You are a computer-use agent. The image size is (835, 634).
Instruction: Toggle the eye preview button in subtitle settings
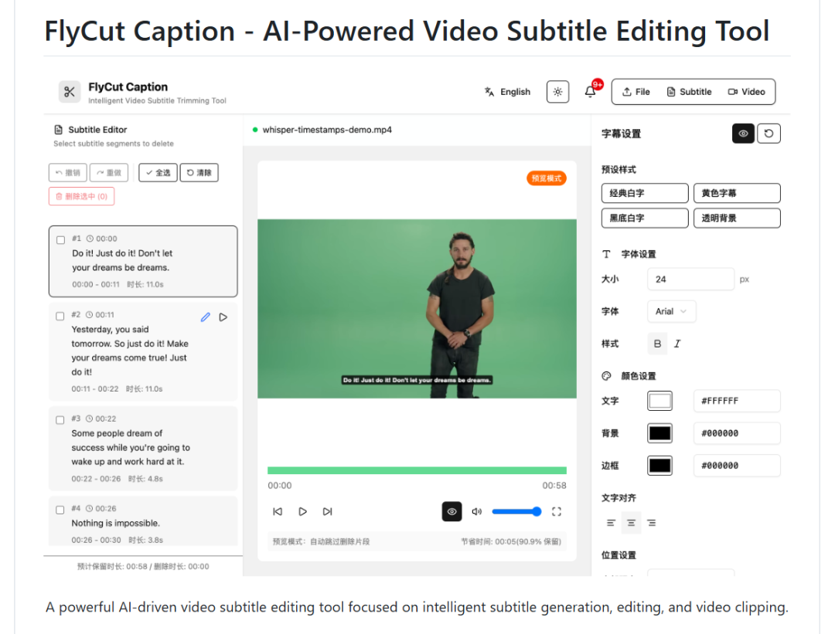pos(743,134)
